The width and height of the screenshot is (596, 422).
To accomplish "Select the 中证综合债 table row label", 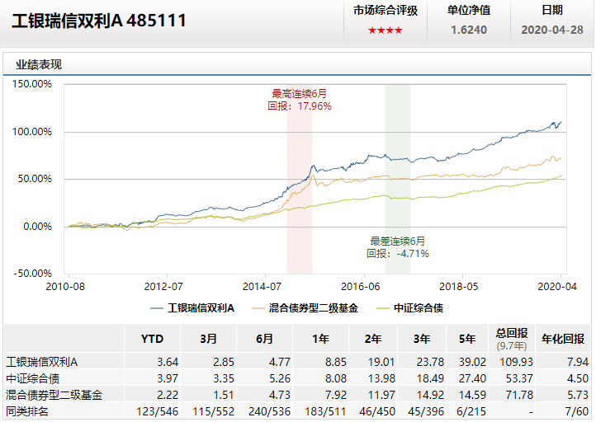I will click(x=33, y=379).
